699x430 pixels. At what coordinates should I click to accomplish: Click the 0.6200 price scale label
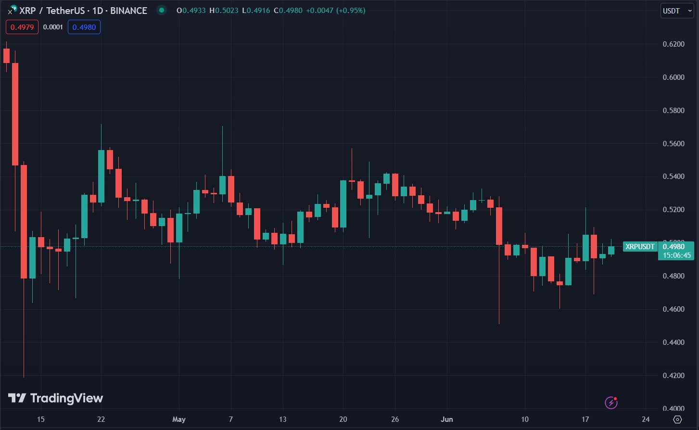click(674, 44)
